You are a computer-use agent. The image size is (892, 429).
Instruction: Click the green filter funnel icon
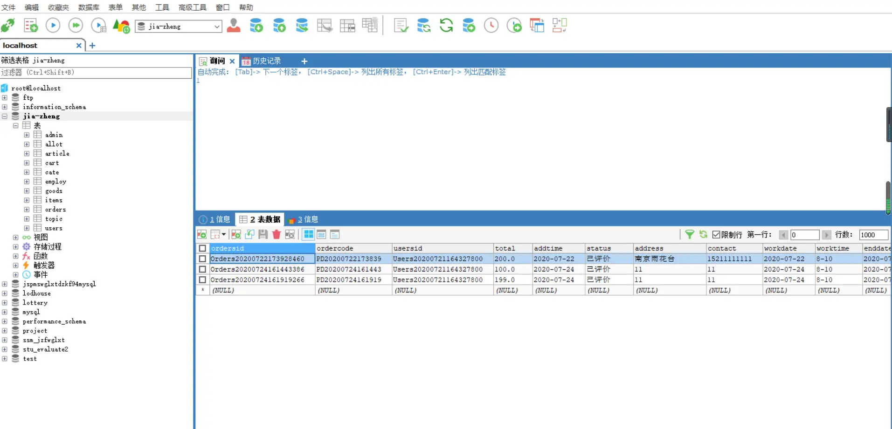click(690, 234)
